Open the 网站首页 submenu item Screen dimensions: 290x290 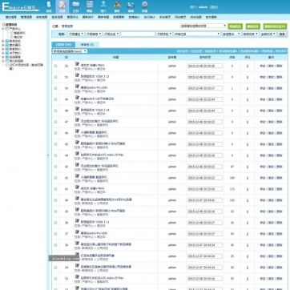coord(180,17)
